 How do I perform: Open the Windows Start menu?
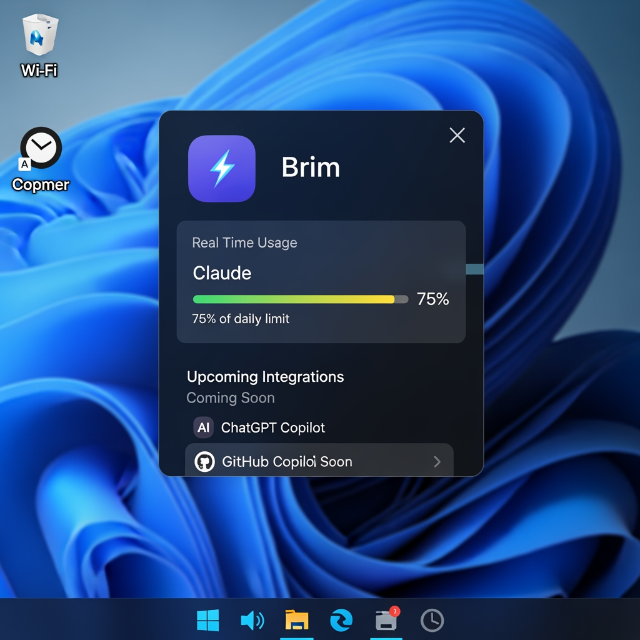[x=207, y=621]
